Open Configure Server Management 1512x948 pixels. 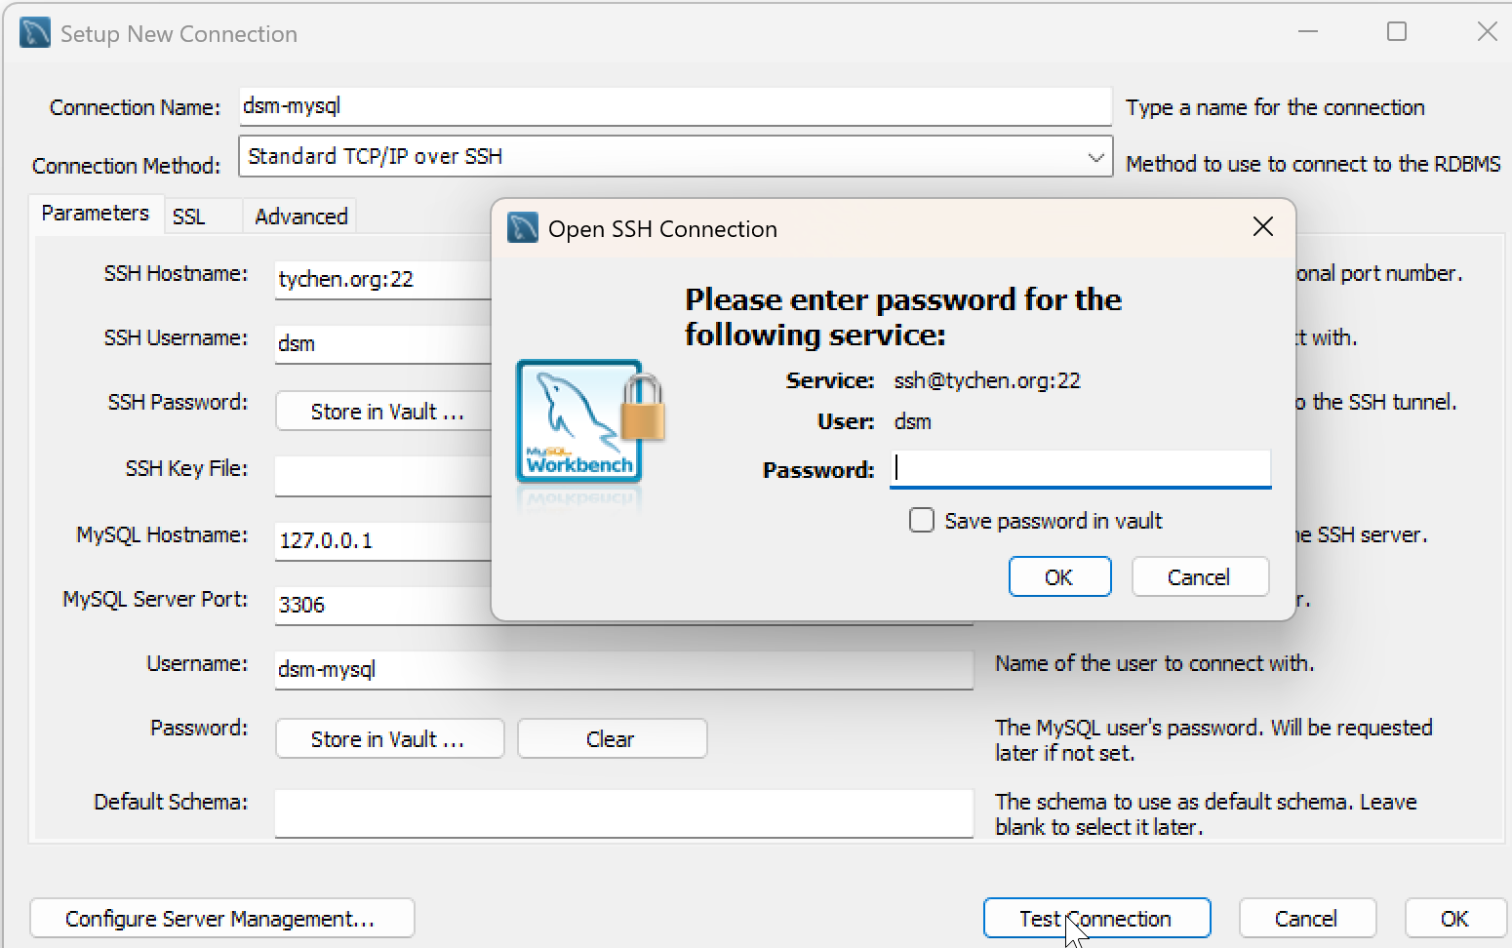click(221, 919)
